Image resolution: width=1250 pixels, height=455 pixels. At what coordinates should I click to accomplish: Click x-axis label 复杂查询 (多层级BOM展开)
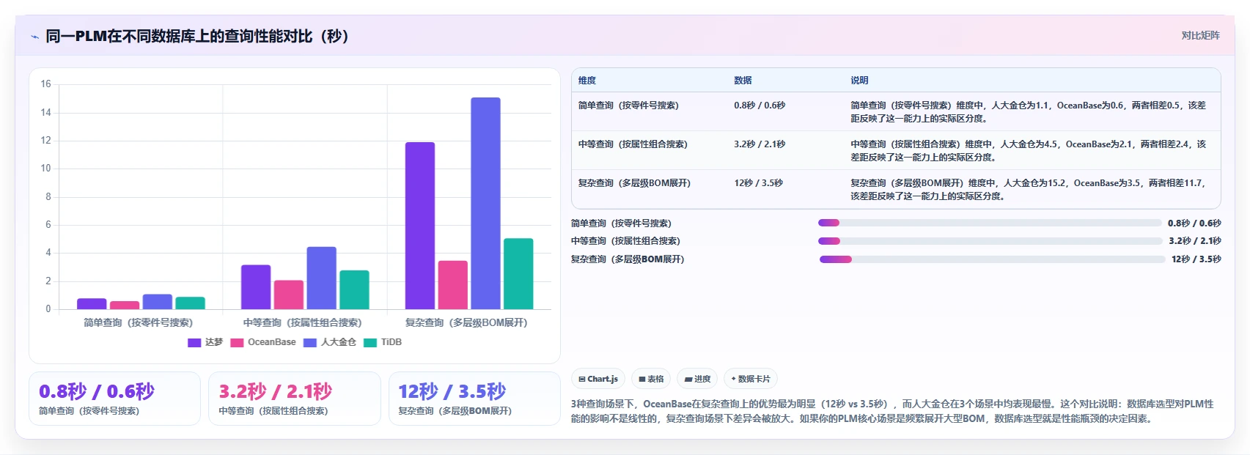click(466, 322)
